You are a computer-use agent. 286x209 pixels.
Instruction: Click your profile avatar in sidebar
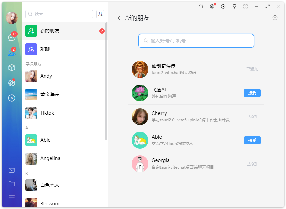click(12, 18)
